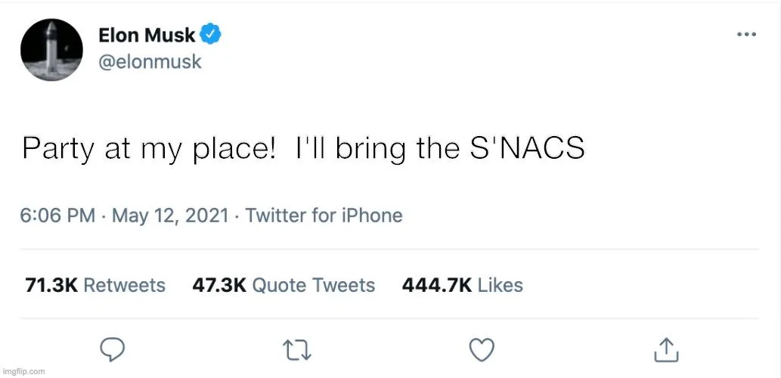The width and height of the screenshot is (781, 378).
Task: Select the May 12, 2021 date
Action: pyautogui.click(x=170, y=215)
